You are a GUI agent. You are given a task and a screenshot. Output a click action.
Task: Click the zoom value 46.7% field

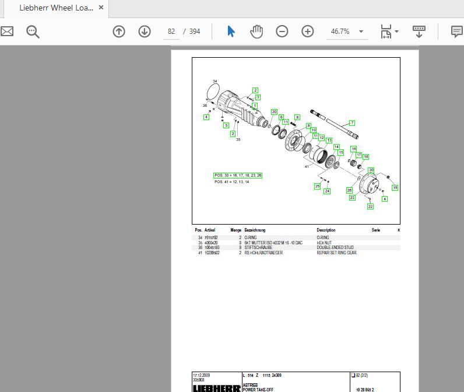340,32
